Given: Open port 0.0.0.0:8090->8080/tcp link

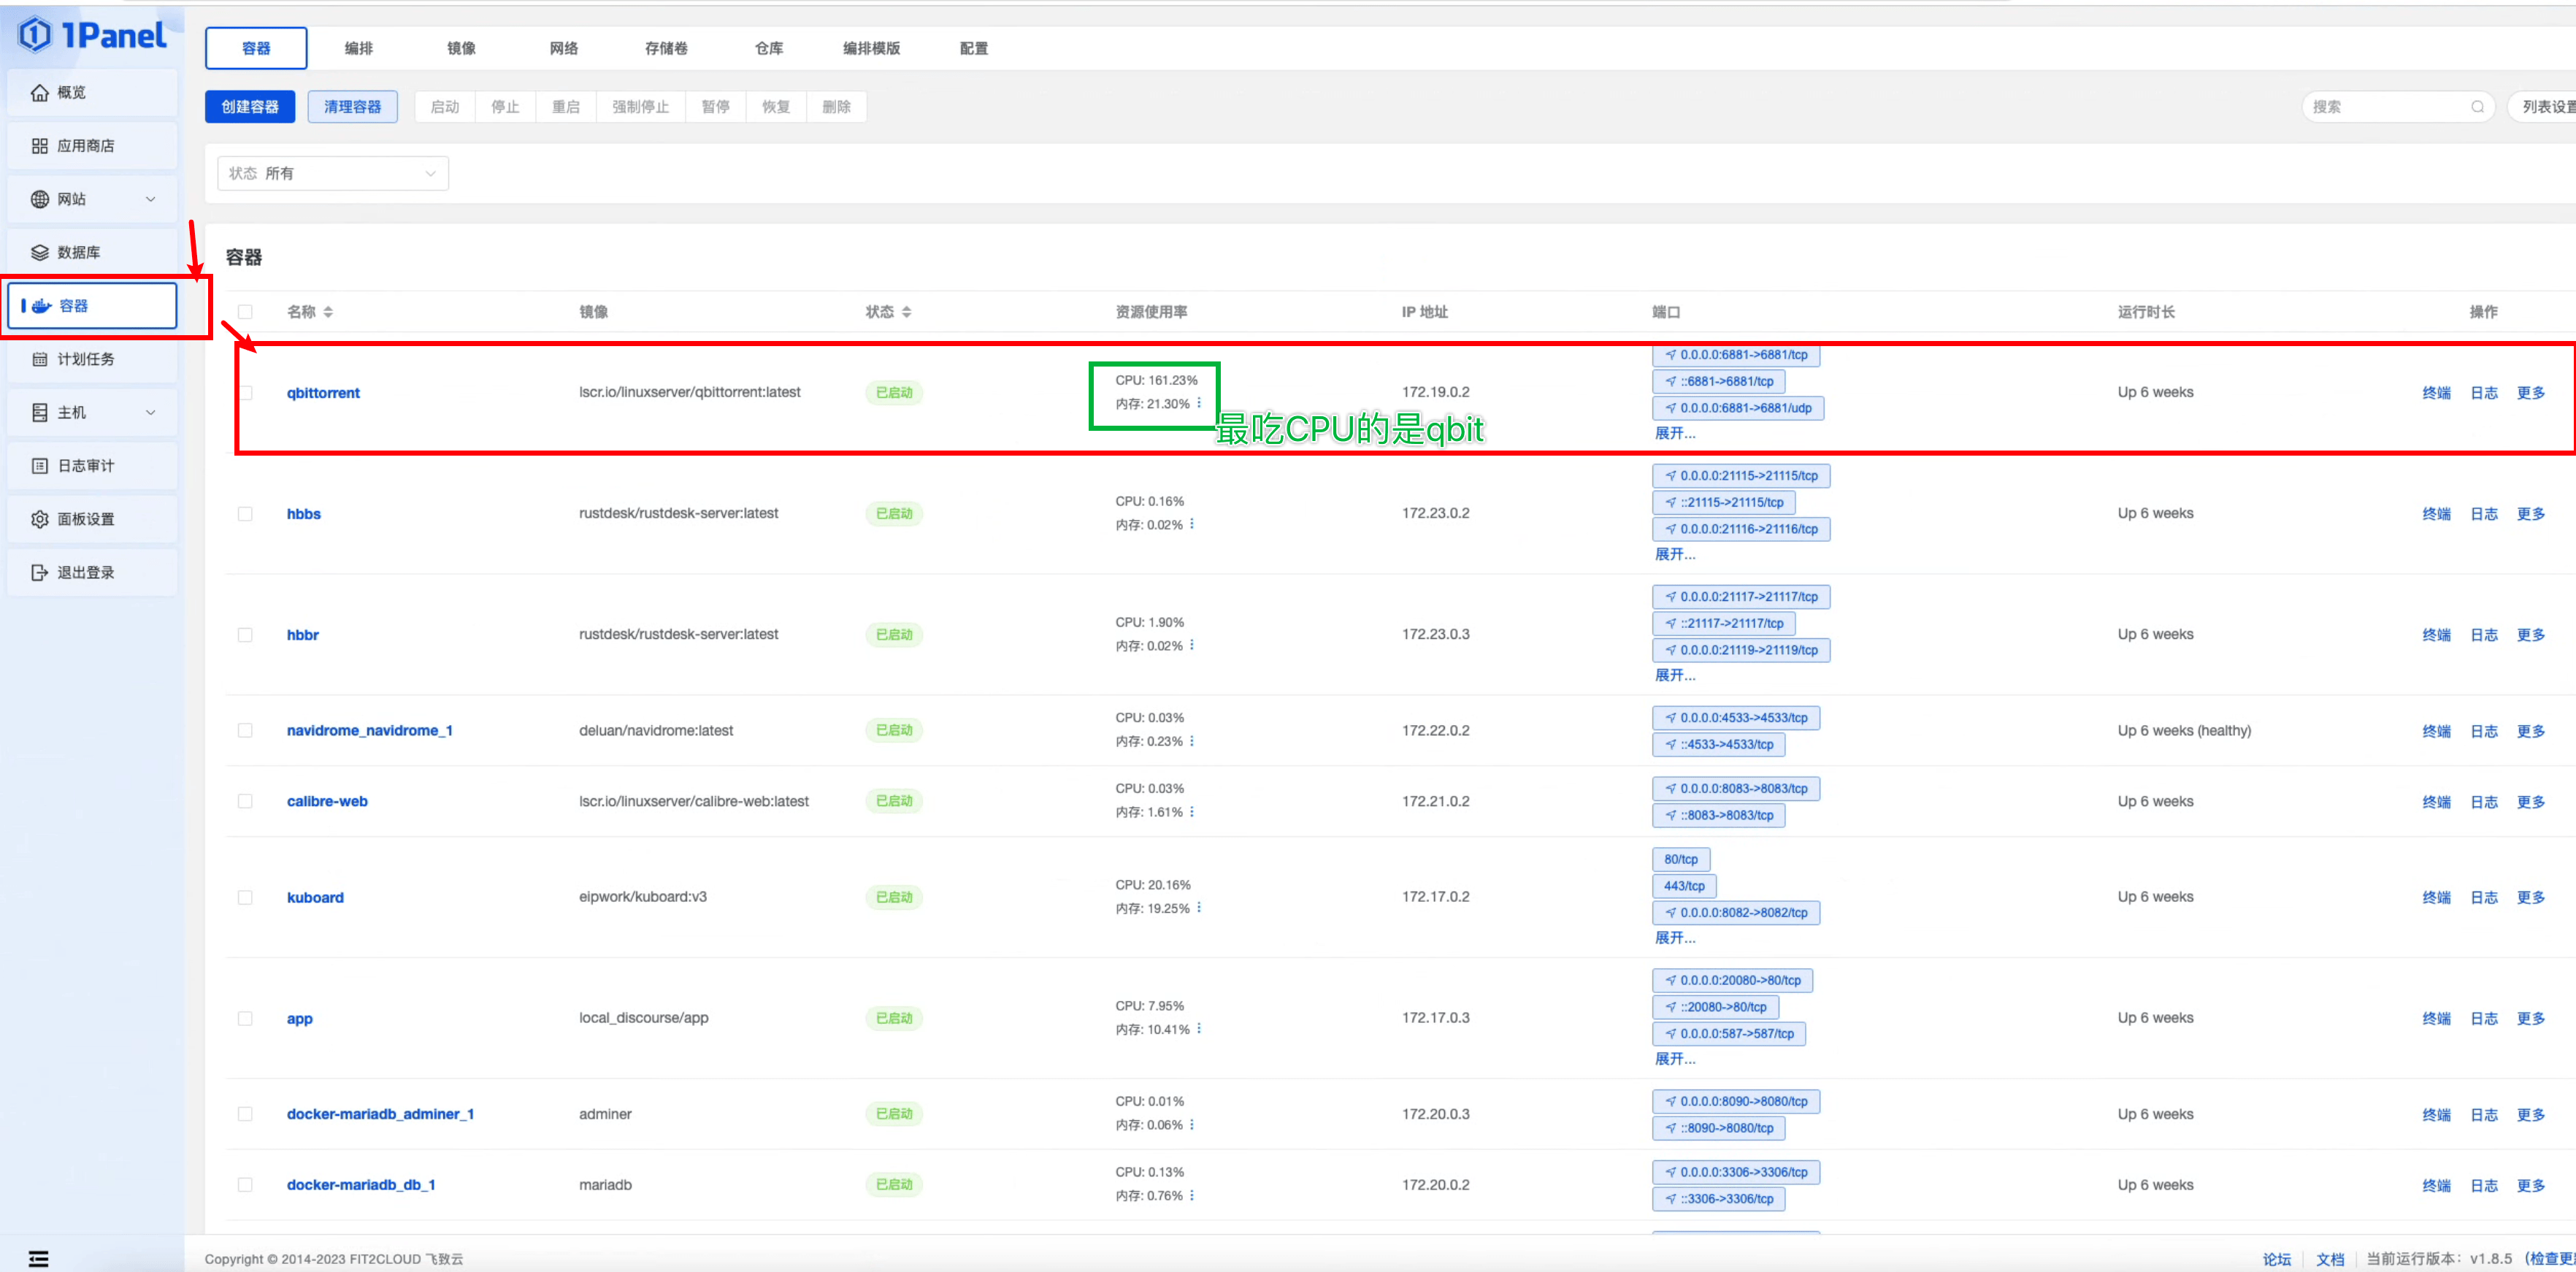Looking at the screenshot, I should (x=1736, y=1101).
